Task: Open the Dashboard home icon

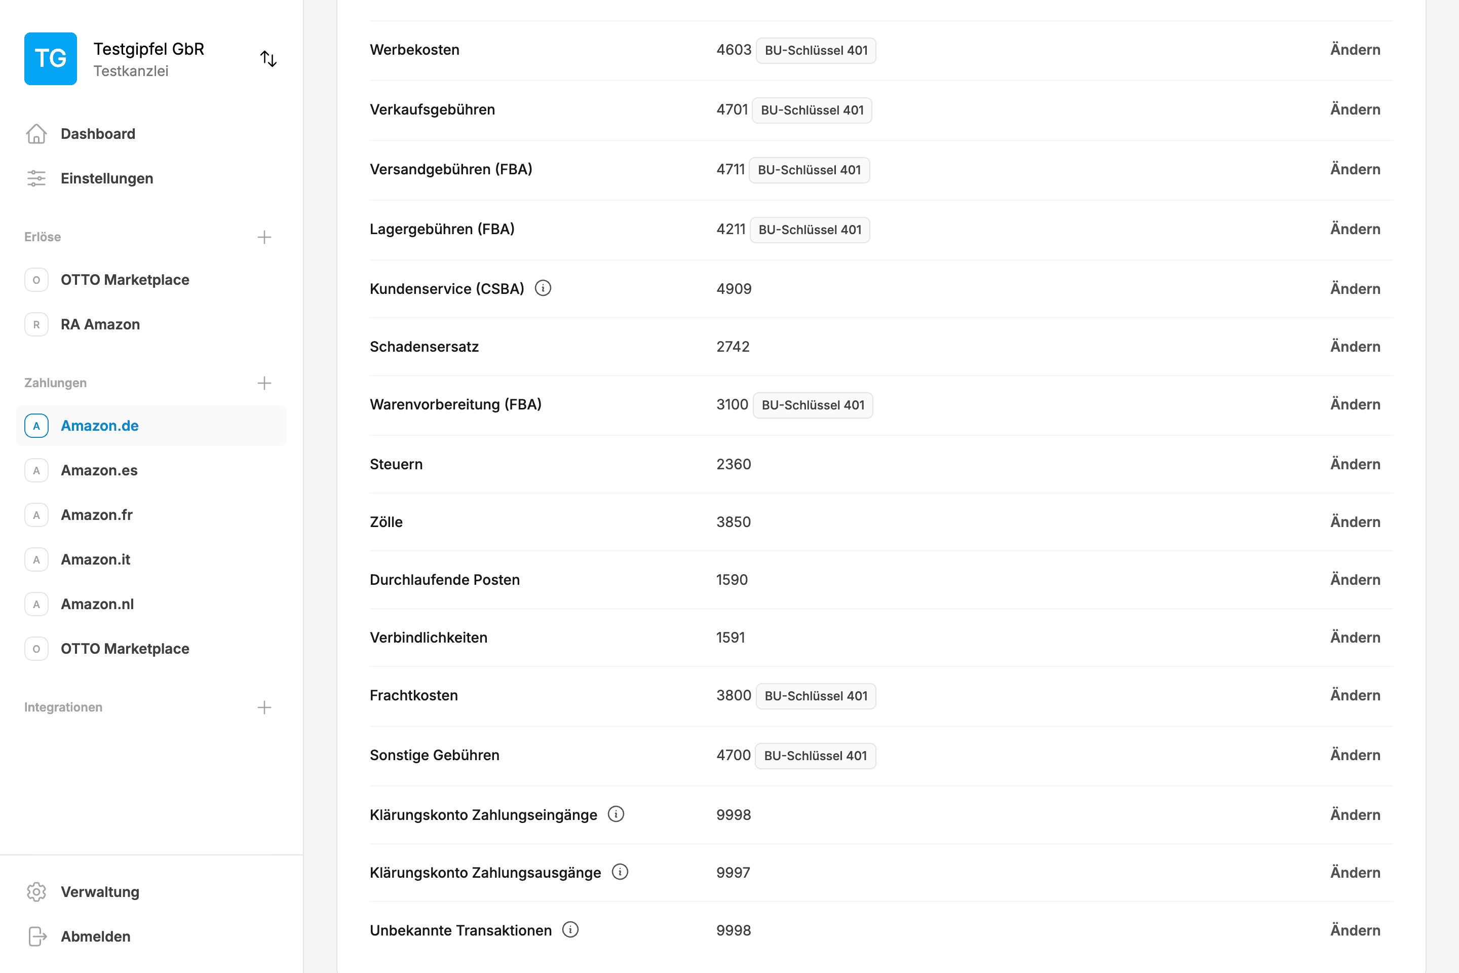Action: 36,133
